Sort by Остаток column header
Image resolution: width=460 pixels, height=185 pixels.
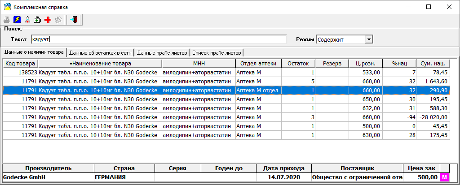tap(298, 64)
